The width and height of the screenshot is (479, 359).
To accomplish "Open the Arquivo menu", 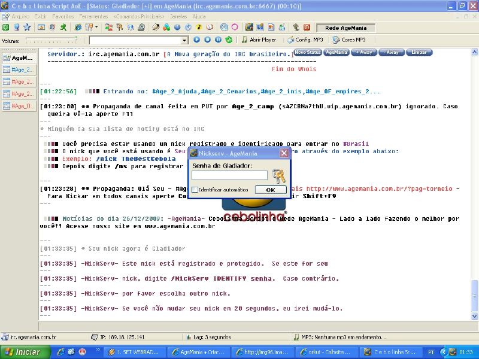I will coord(20,17).
